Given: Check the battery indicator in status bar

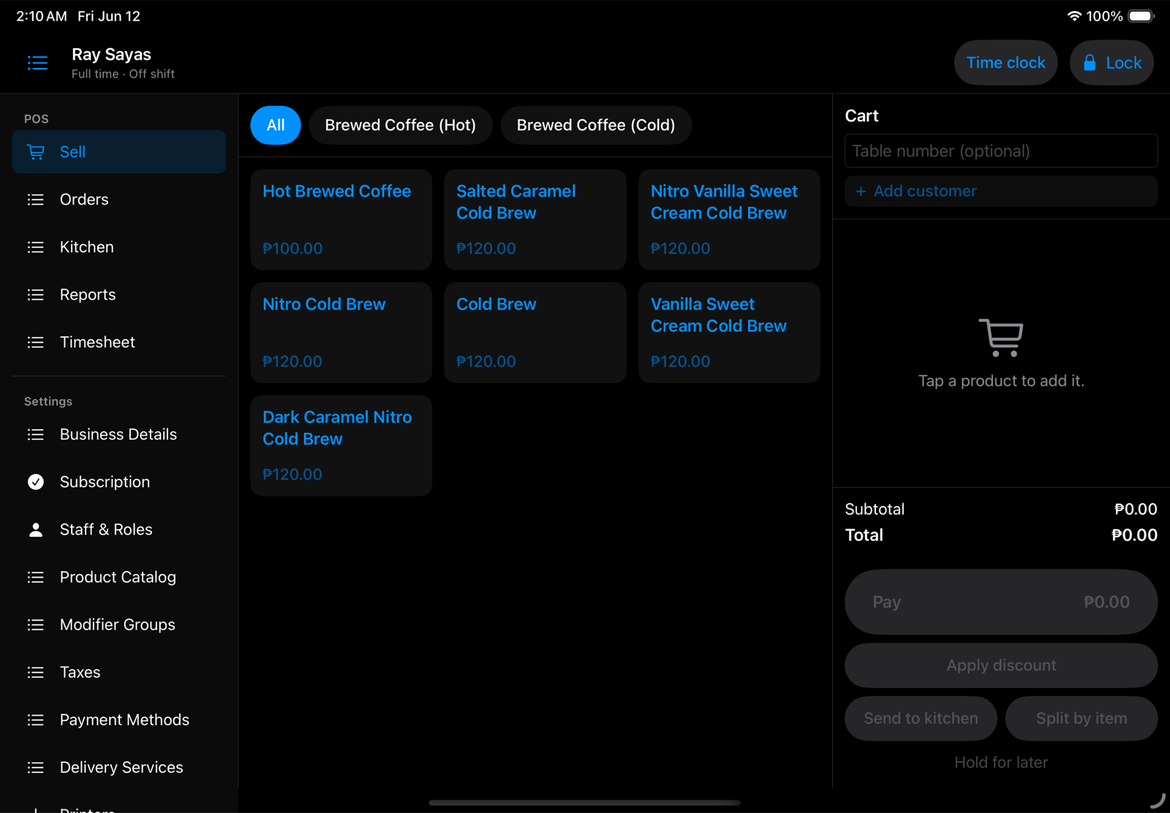Looking at the screenshot, I should point(1141,16).
